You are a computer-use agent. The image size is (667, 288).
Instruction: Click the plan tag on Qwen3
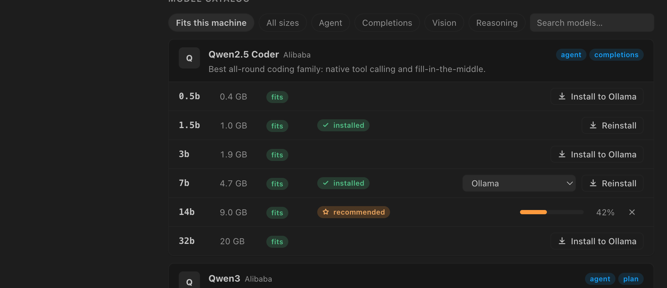631,279
